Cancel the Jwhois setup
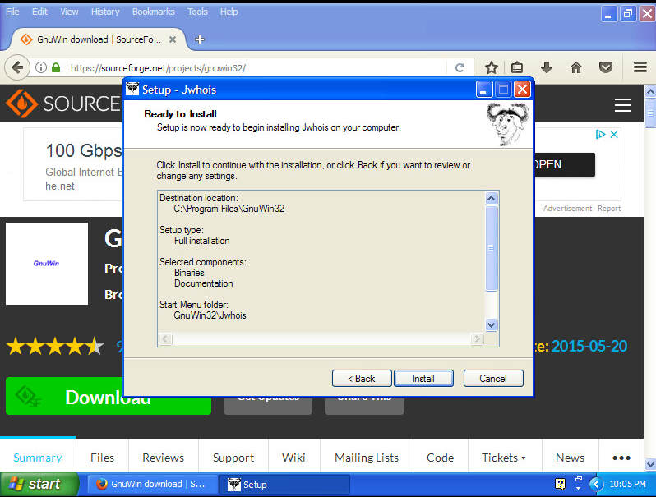This screenshot has height=497, width=656. 493,379
